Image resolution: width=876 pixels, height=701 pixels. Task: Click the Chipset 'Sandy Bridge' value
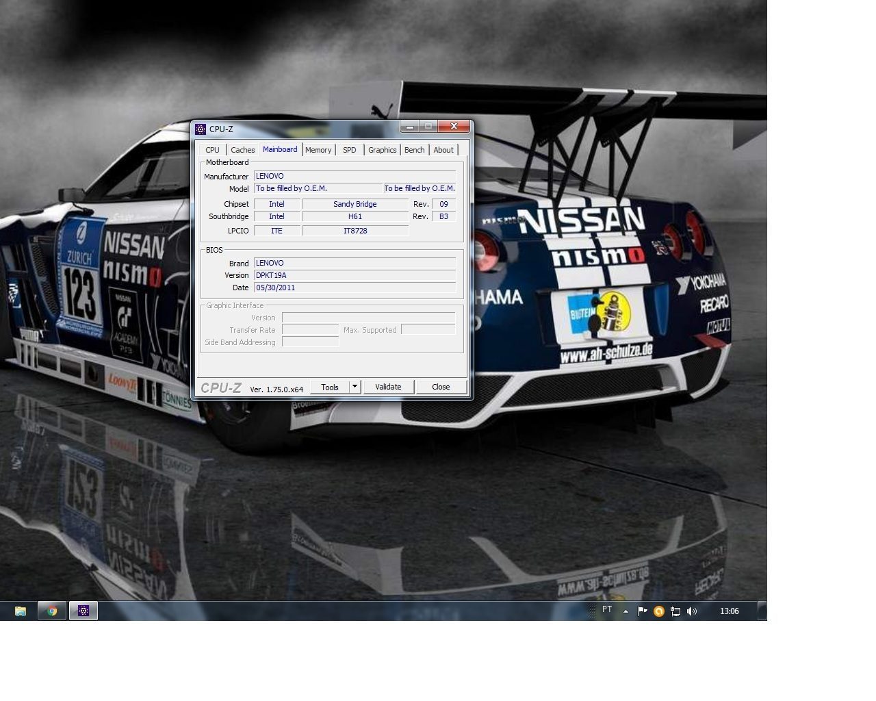[x=355, y=204]
